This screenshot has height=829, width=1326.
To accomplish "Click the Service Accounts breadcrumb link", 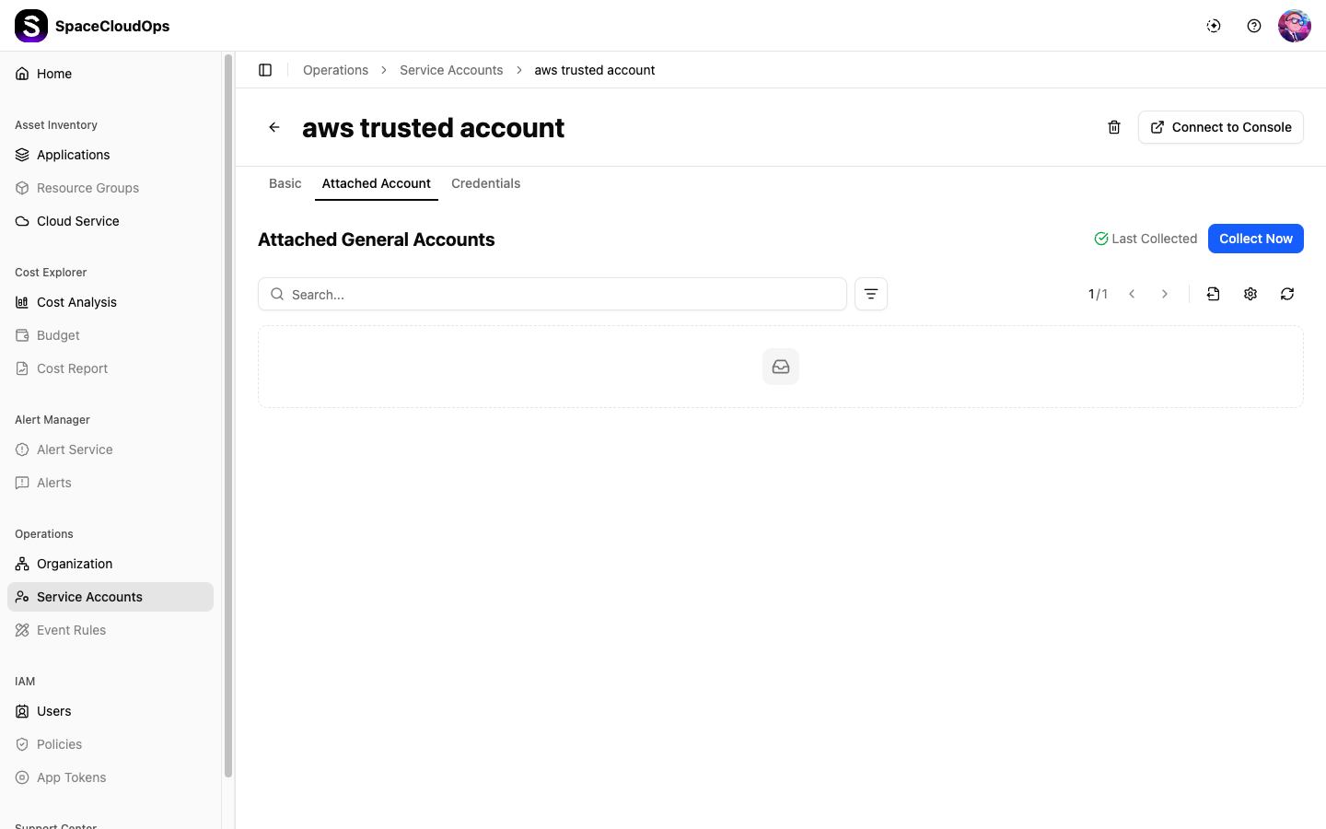I will coord(451,70).
